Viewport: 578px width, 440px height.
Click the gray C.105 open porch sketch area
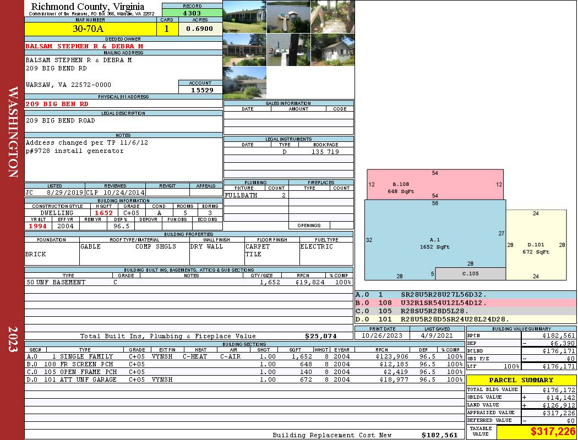click(470, 273)
